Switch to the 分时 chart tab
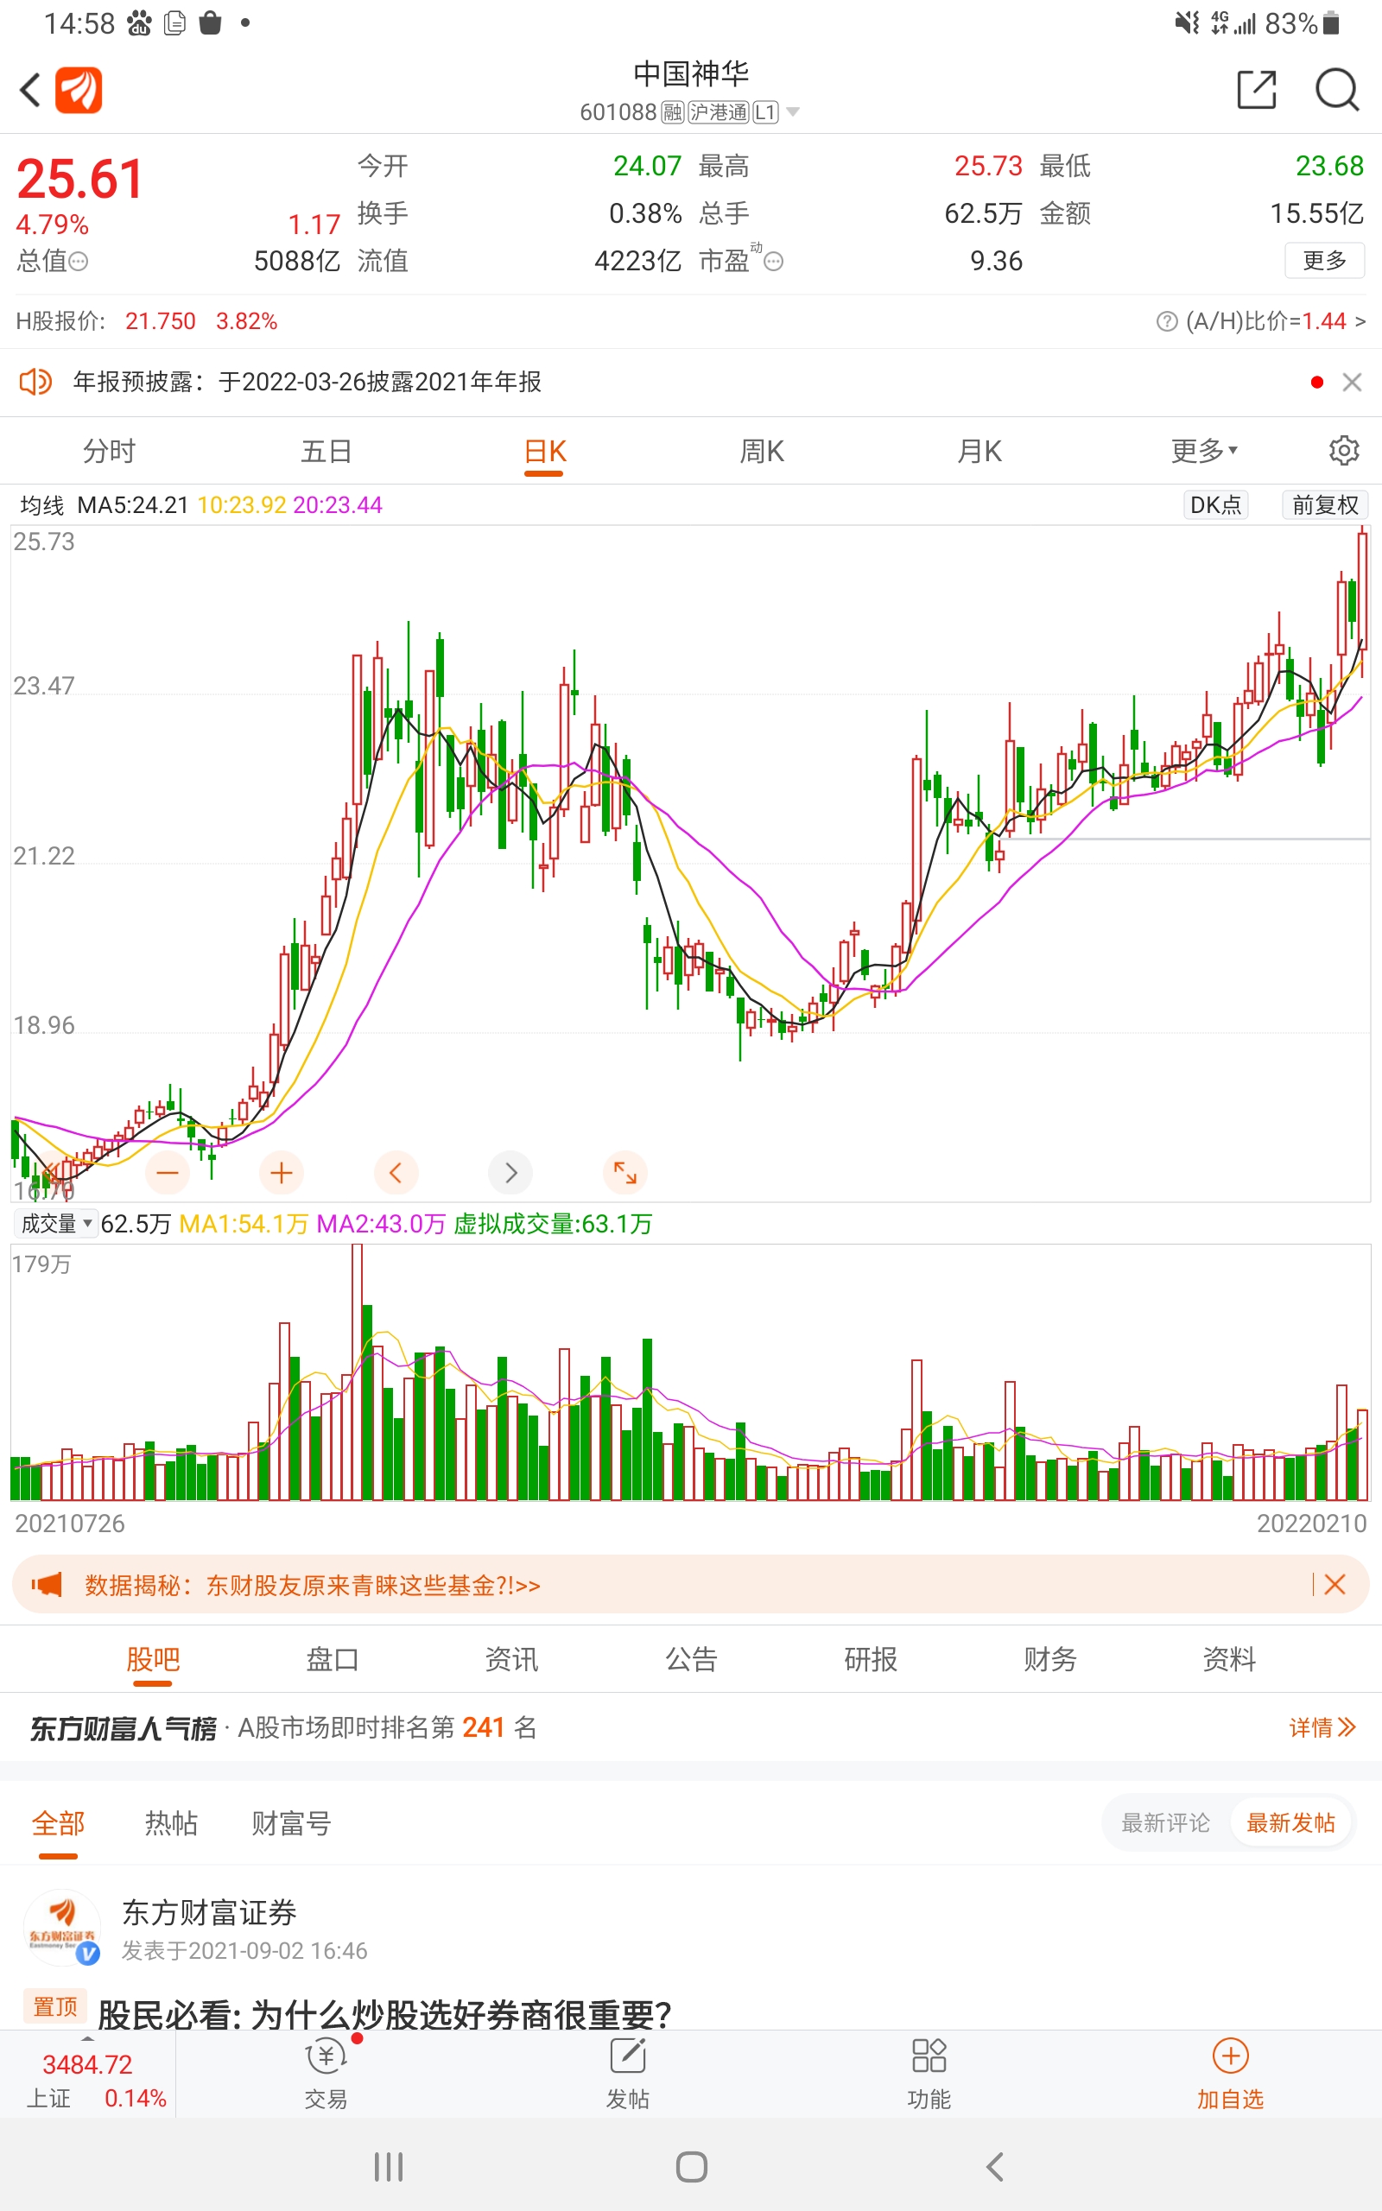The image size is (1382, 2211). click(109, 452)
